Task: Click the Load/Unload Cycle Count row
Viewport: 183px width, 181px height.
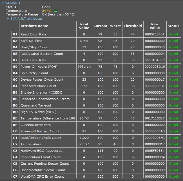Action: tap(41, 138)
